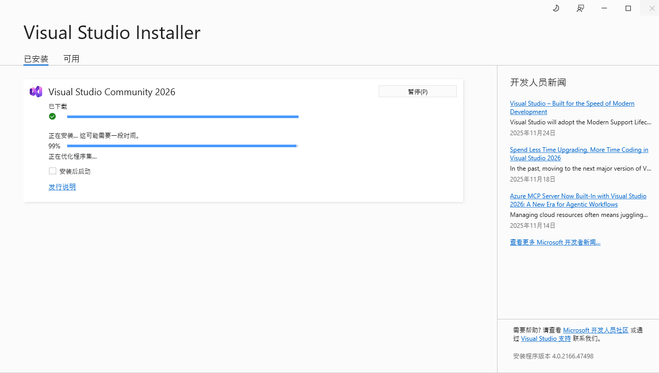Open the Visual Studio 支持 link

click(545, 339)
